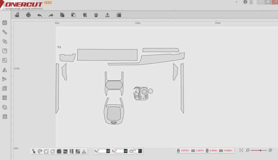Click the upload/export arrow icon
The image size is (278, 160).
click(x=107, y=15)
